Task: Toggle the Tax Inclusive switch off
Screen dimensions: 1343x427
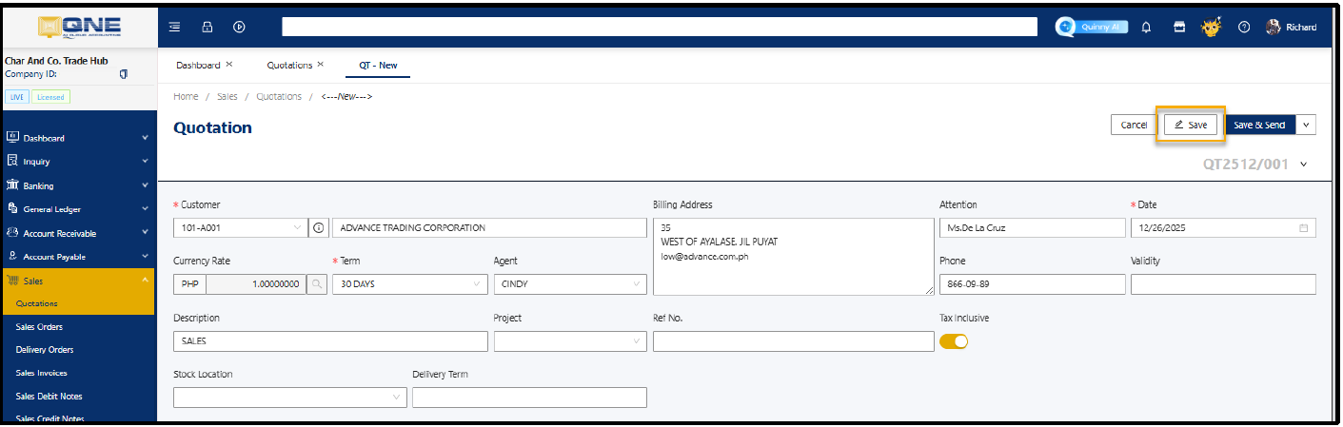Action: 954,341
